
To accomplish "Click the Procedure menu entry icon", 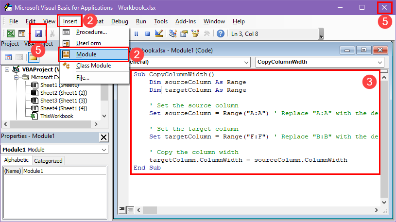I will coord(66,32).
